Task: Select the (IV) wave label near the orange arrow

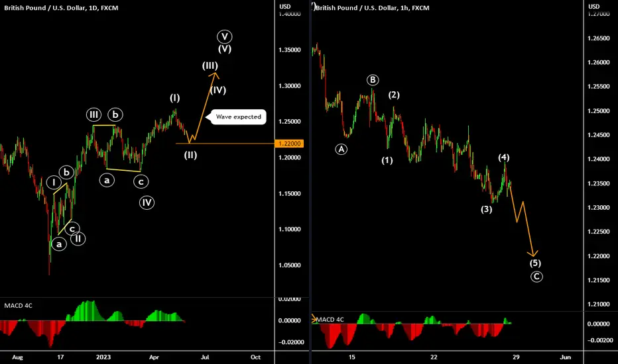Action: [218, 90]
